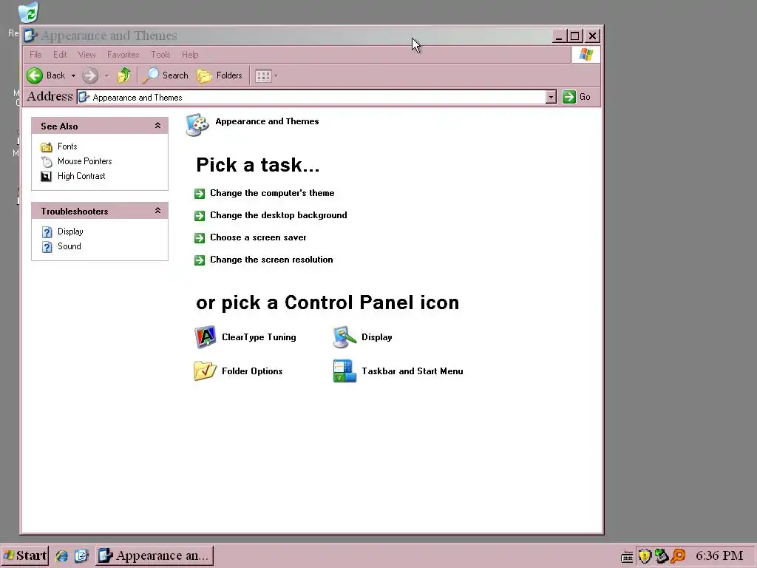Image resolution: width=757 pixels, height=568 pixels.
Task: Go up one folder level
Action: click(124, 75)
